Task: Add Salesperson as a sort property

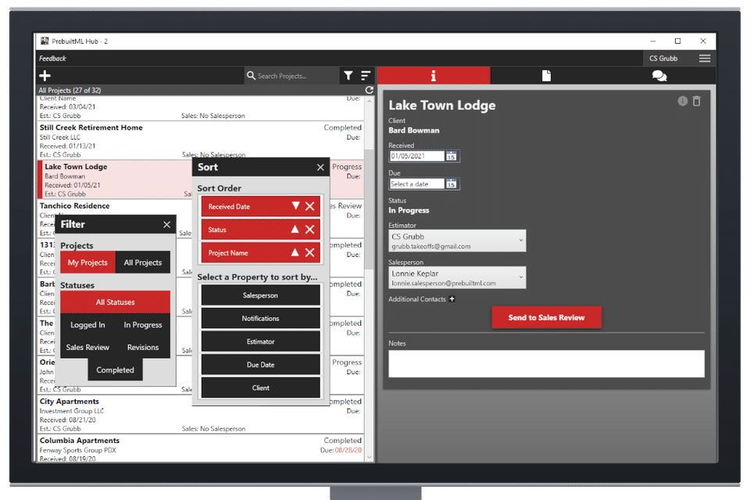Action: point(260,295)
